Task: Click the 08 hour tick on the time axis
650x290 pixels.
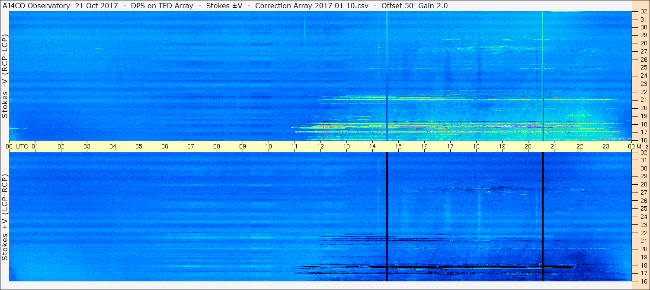Action: pyautogui.click(x=217, y=146)
